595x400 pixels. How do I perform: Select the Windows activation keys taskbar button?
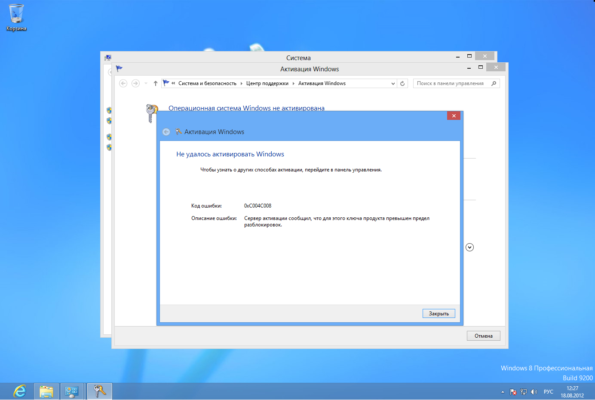(100, 391)
